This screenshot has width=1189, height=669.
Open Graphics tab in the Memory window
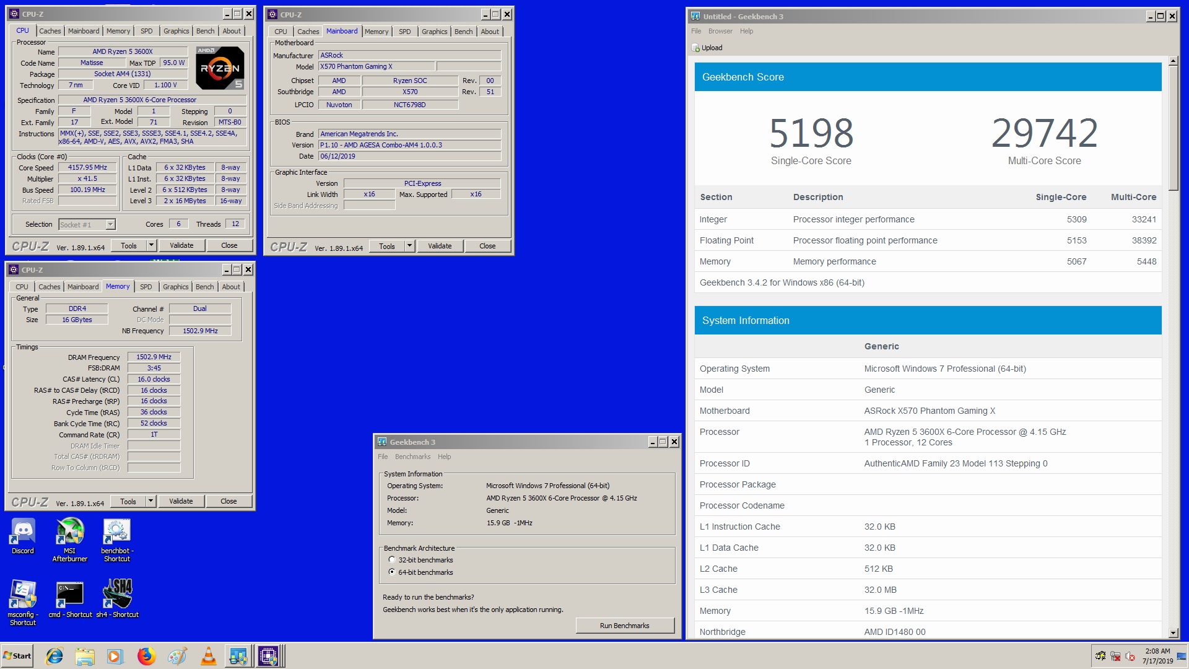(x=176, y=287)
